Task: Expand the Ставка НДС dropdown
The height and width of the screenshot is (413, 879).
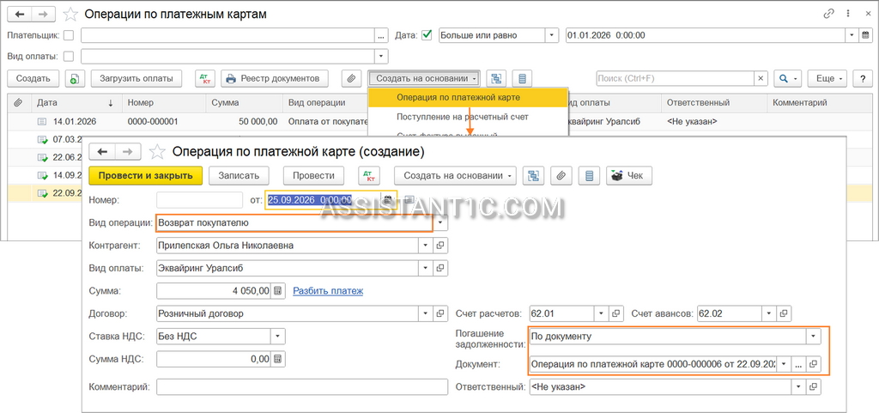Action: pyautogui.click(x=278, y=337)
